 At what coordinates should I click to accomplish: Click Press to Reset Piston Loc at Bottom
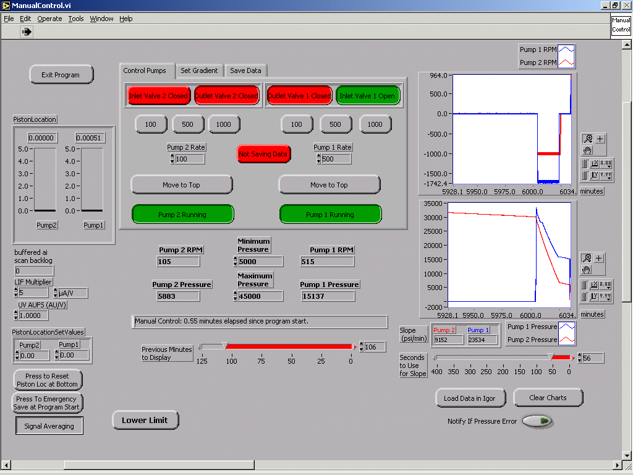coord(48,380)
